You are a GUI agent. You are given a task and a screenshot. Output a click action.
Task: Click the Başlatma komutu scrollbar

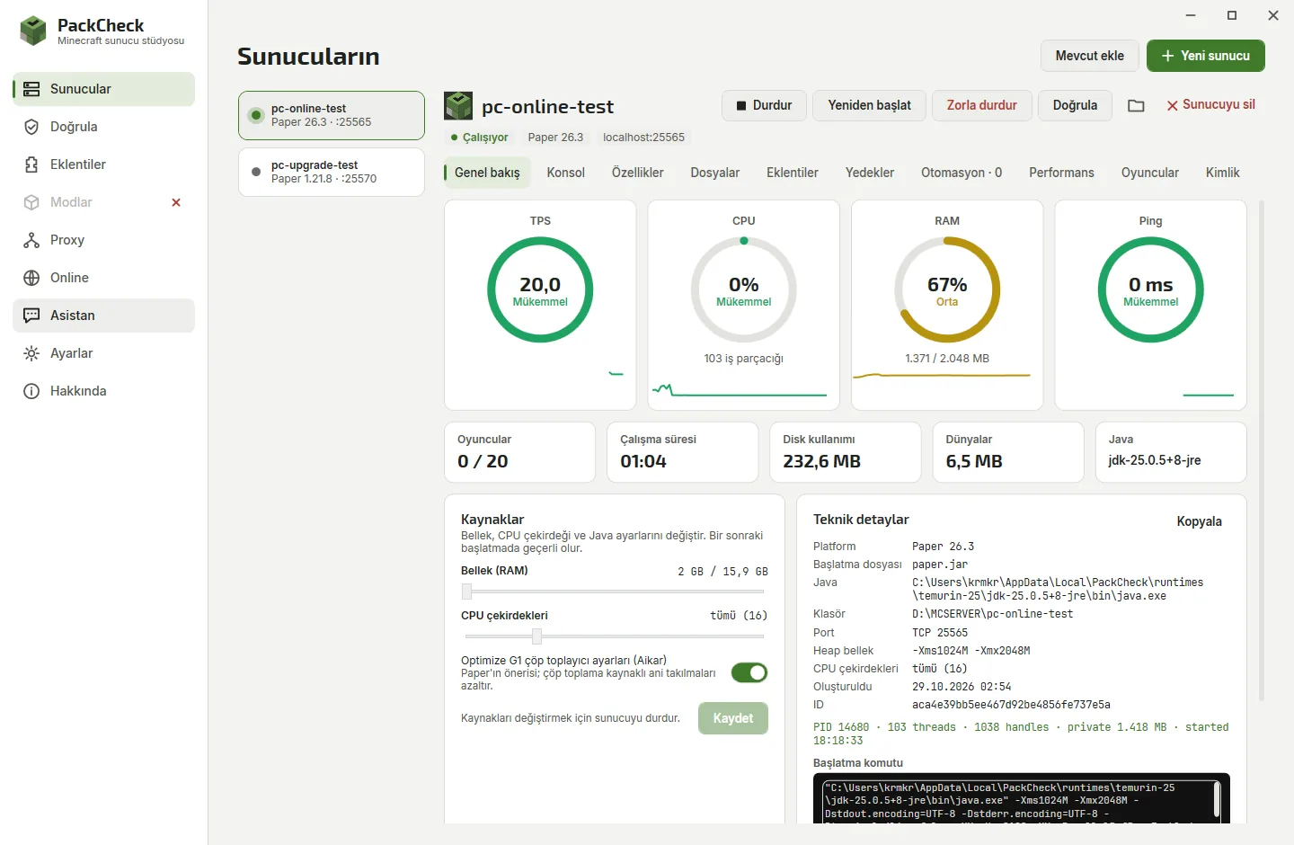point(1217,799)
